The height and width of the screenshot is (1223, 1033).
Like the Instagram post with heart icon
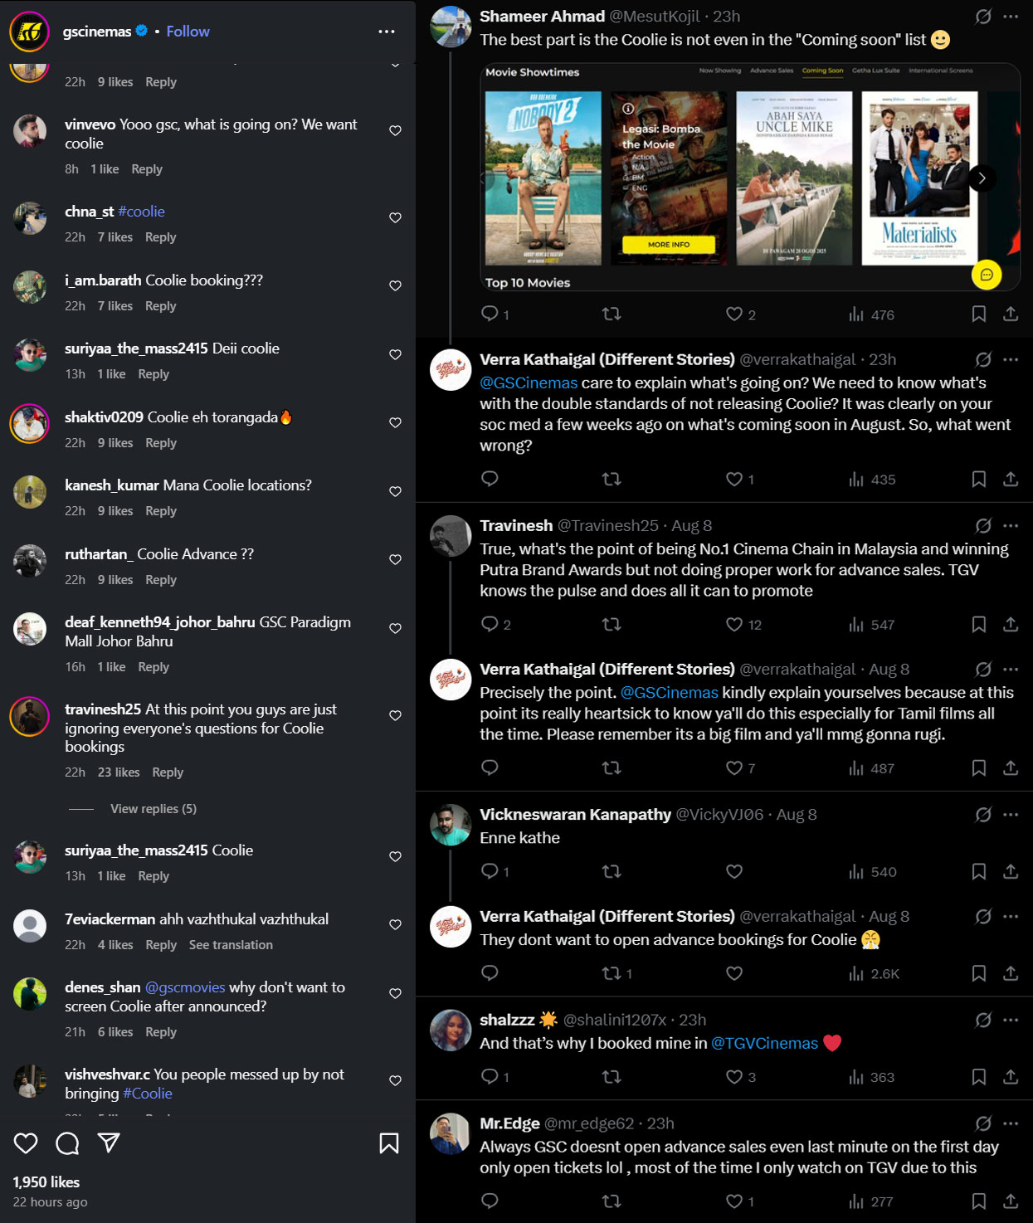pyautogui.click(x=26, y=1143)
